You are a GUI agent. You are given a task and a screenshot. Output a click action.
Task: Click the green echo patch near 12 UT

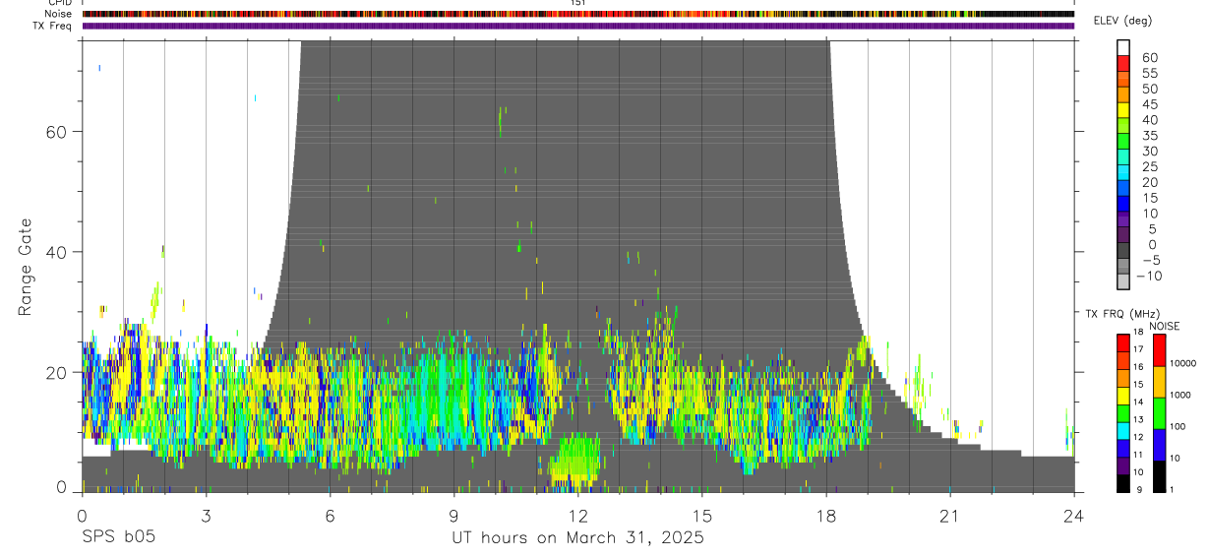(x=575, y=460)
